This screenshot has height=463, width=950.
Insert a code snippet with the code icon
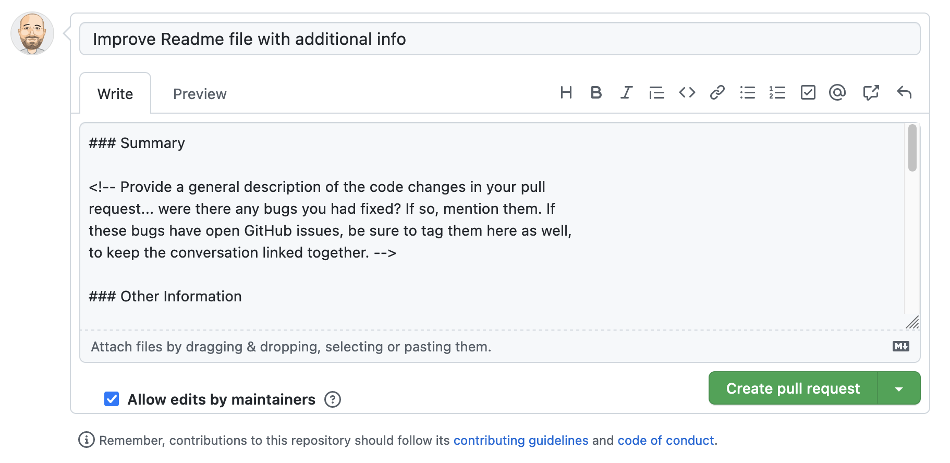click(x=687, y=92)
